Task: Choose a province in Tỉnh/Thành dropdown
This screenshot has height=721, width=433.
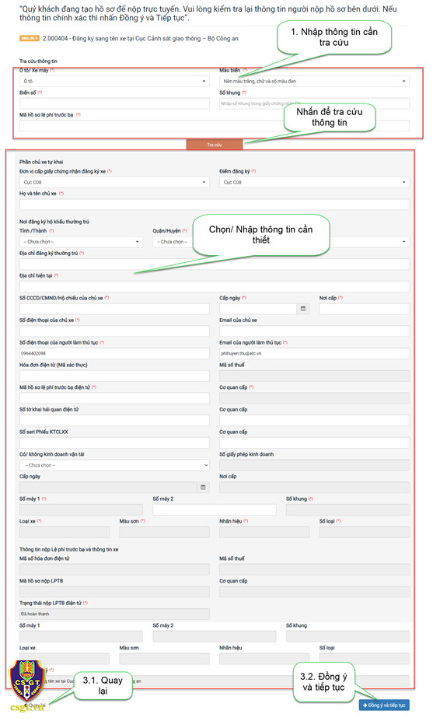Action: click(81, 242)
